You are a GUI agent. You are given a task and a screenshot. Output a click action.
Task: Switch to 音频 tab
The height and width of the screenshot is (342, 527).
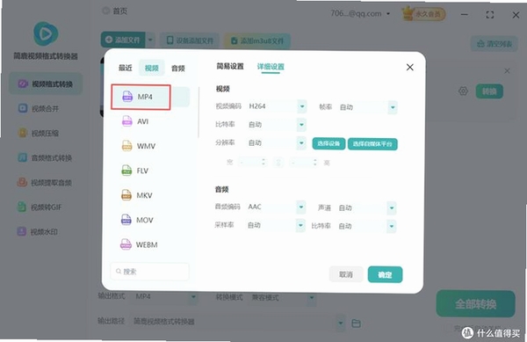coord(178,69)
